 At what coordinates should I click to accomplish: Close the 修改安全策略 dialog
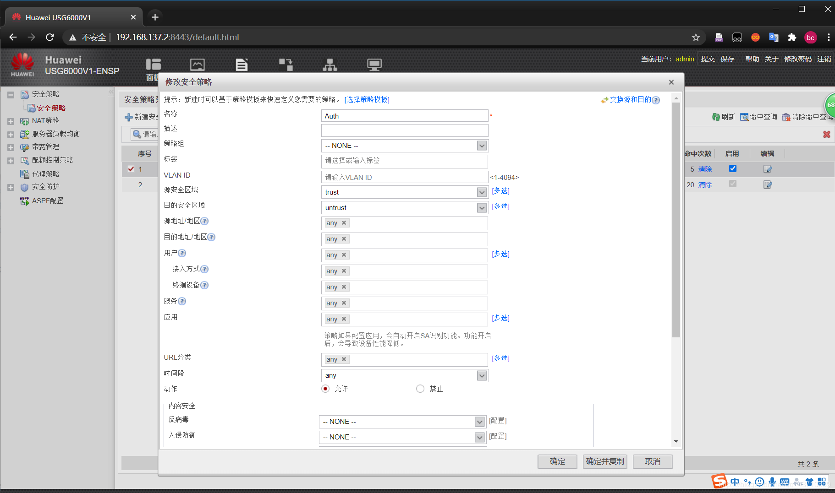point(671,82)
